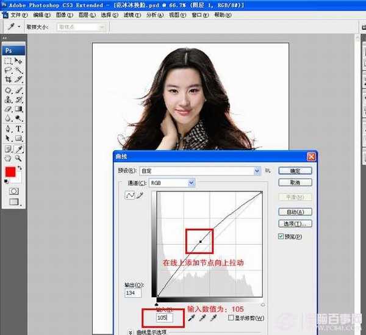Click the 确定 OK button
The height and width of the screenshot is (335, 366).
pos(295,171)
